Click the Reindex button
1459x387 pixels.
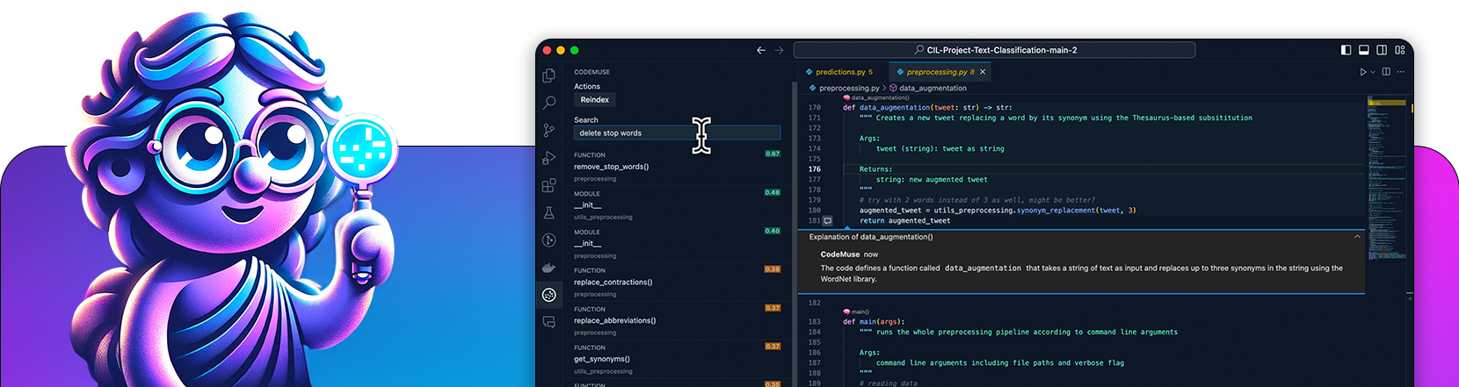click(594, 100)
